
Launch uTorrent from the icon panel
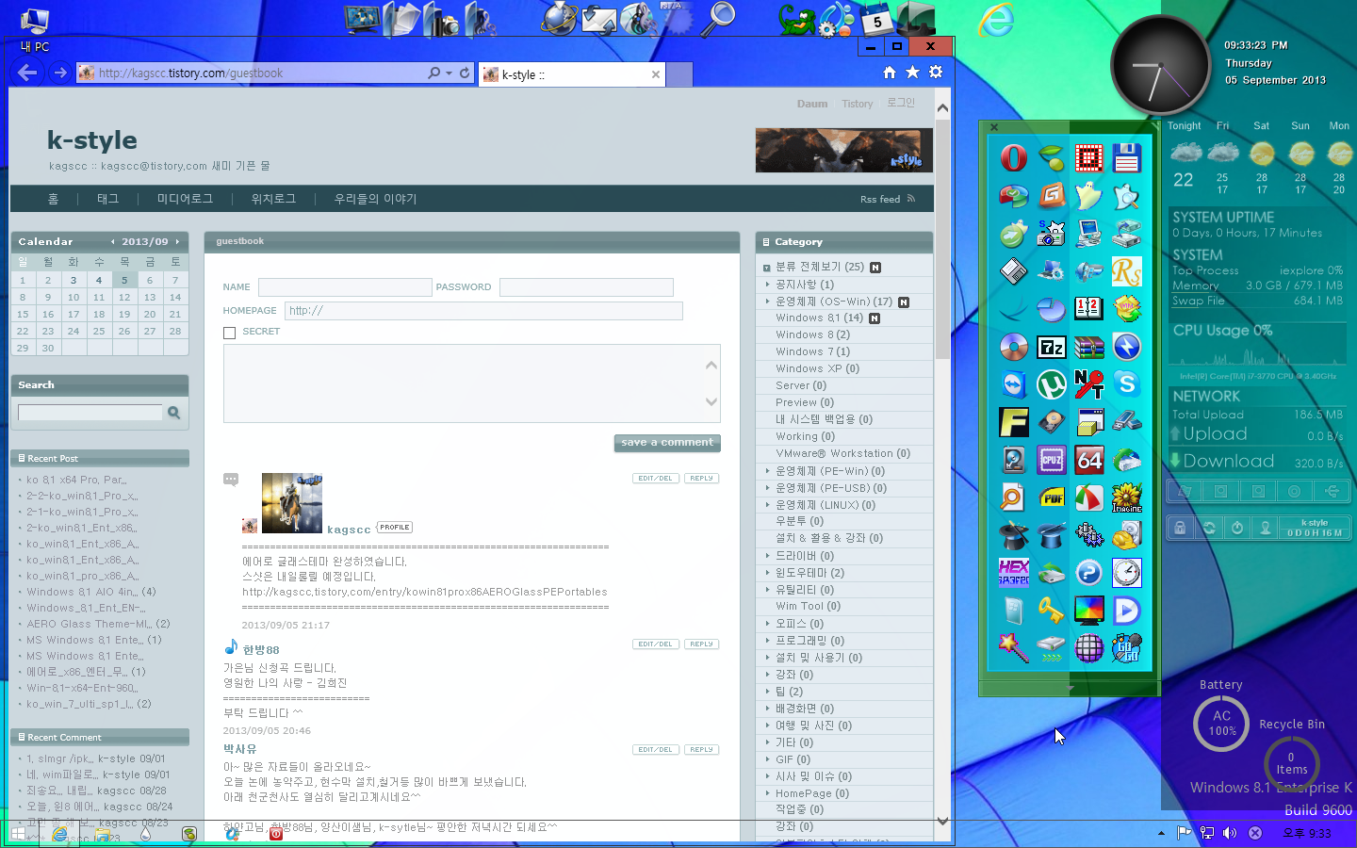(x=1052, y=384)
